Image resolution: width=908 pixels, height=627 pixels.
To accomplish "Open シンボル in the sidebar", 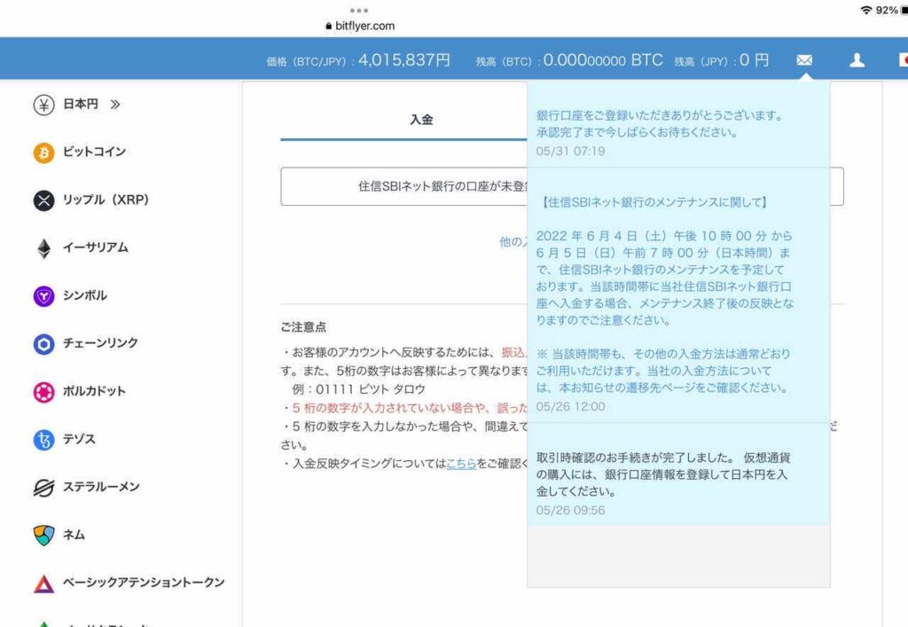I will click(x=84, y=295).
